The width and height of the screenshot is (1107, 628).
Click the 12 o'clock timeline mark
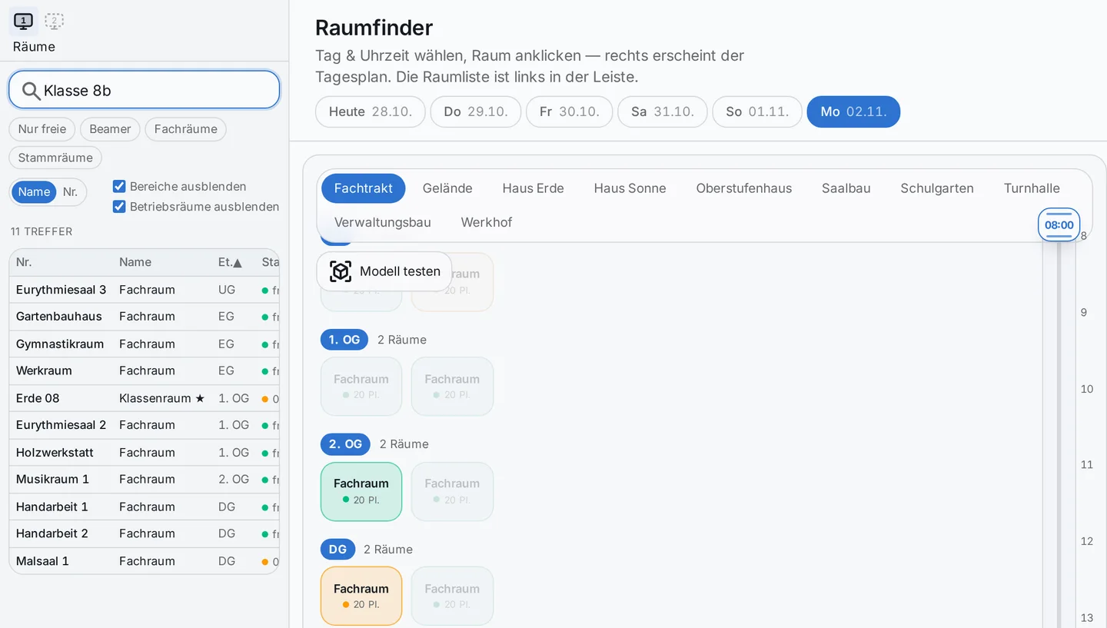[x=1087, y=541]
